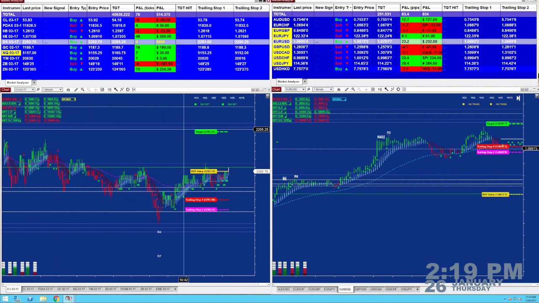
Task: Select the drawing pencil tool in EURUSD chart
Action: click(x=347, y=89)
